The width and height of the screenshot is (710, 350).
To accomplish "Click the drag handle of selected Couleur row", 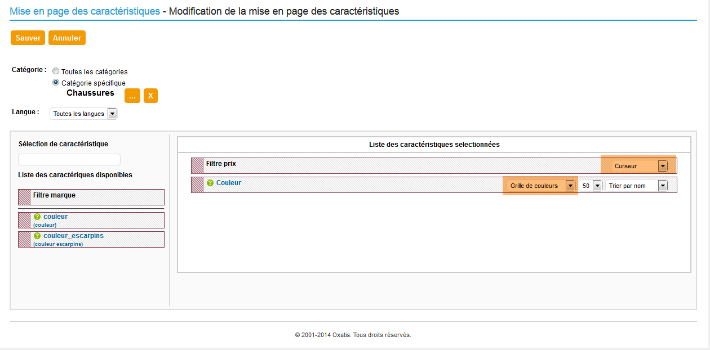I will point(197,185).
